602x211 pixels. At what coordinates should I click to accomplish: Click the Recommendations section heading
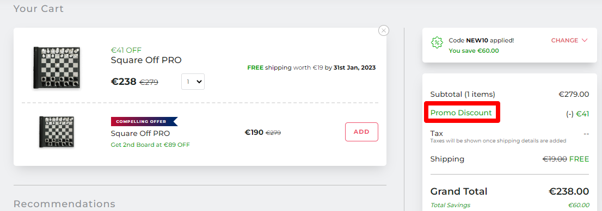pyautogui.click(x=64, y=204)
